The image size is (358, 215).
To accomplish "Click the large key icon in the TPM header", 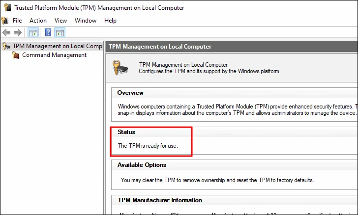I will point(120,67).
